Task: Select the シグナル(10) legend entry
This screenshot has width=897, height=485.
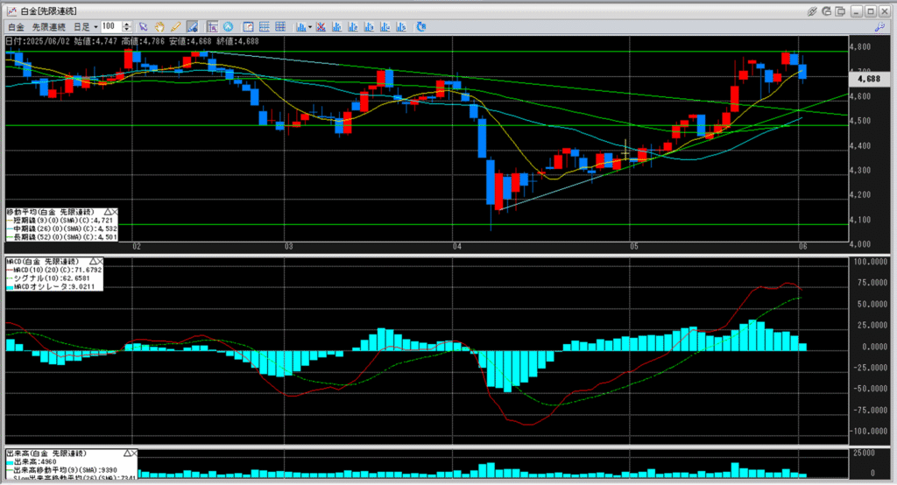Action: tap(48, 278)
